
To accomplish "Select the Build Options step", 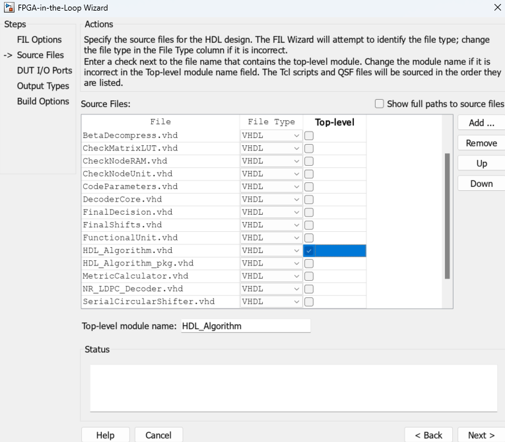I will pos(43,101).
